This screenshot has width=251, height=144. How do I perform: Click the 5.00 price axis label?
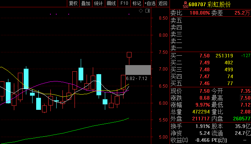pyautogui.click(x=163, y=137)
